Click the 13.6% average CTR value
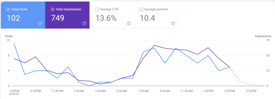 [x=106, y=18]
